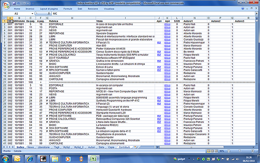Screen dimensions: 260x163
Task: Open the redo history dropdown arrow
Action: [28, 3]
